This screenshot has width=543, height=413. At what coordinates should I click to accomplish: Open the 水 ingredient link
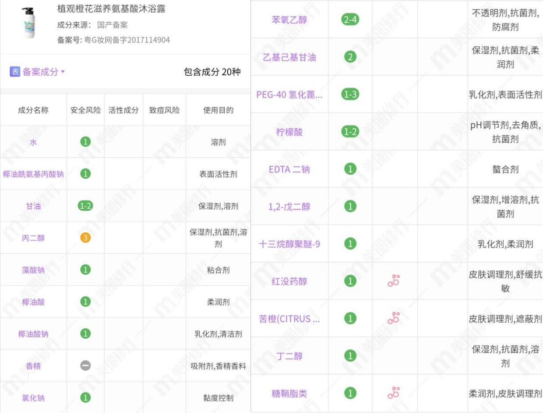point(33,142)
